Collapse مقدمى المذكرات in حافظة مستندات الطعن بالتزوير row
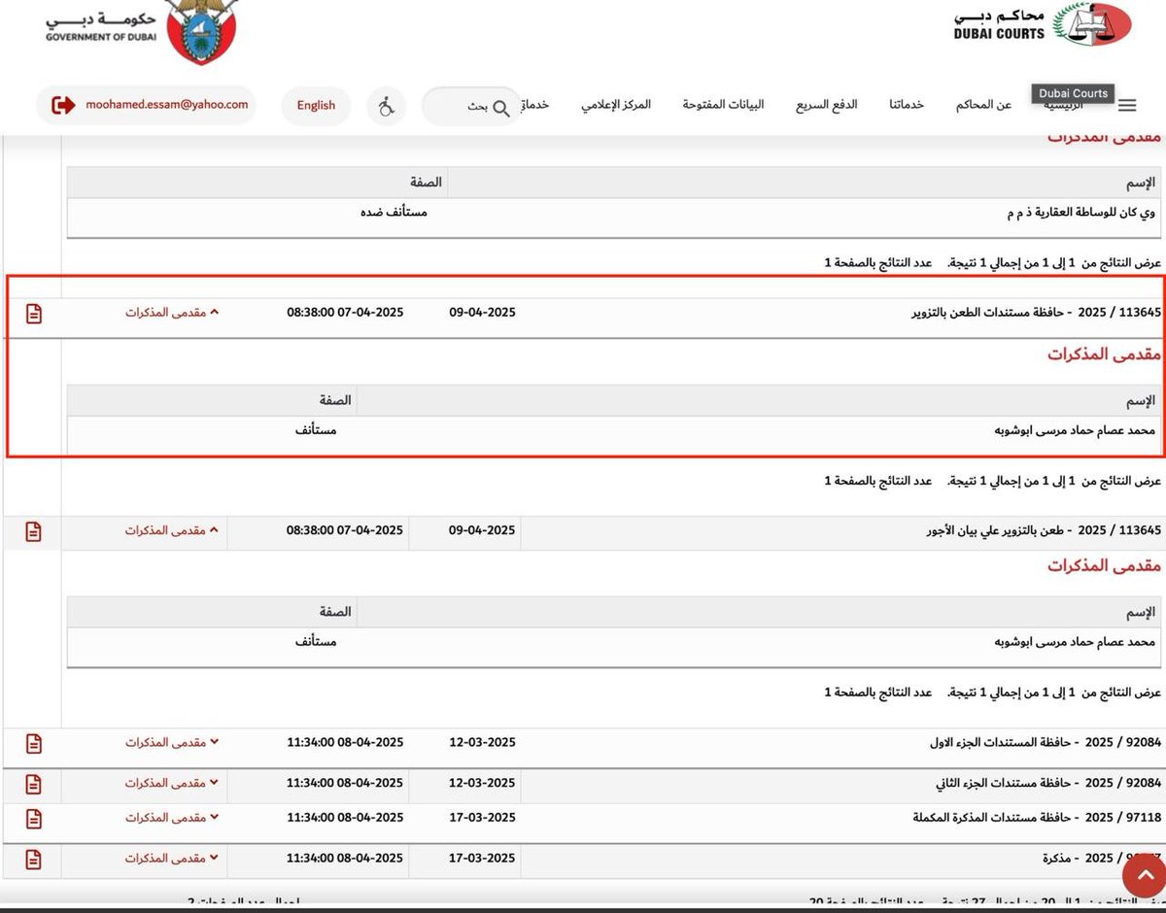 (x=172, y=313)
